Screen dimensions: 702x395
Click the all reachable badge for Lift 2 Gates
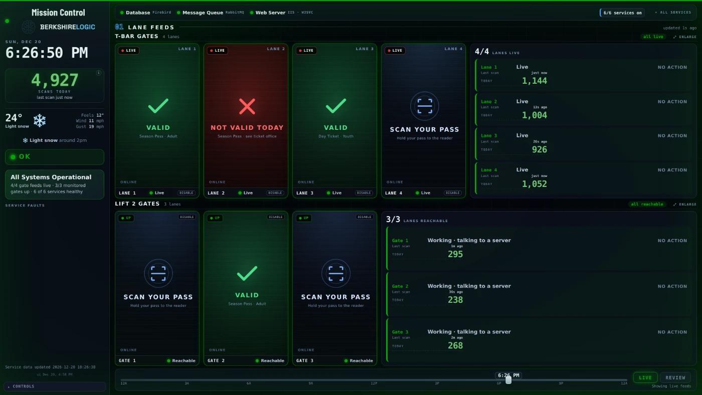point(647,204)
